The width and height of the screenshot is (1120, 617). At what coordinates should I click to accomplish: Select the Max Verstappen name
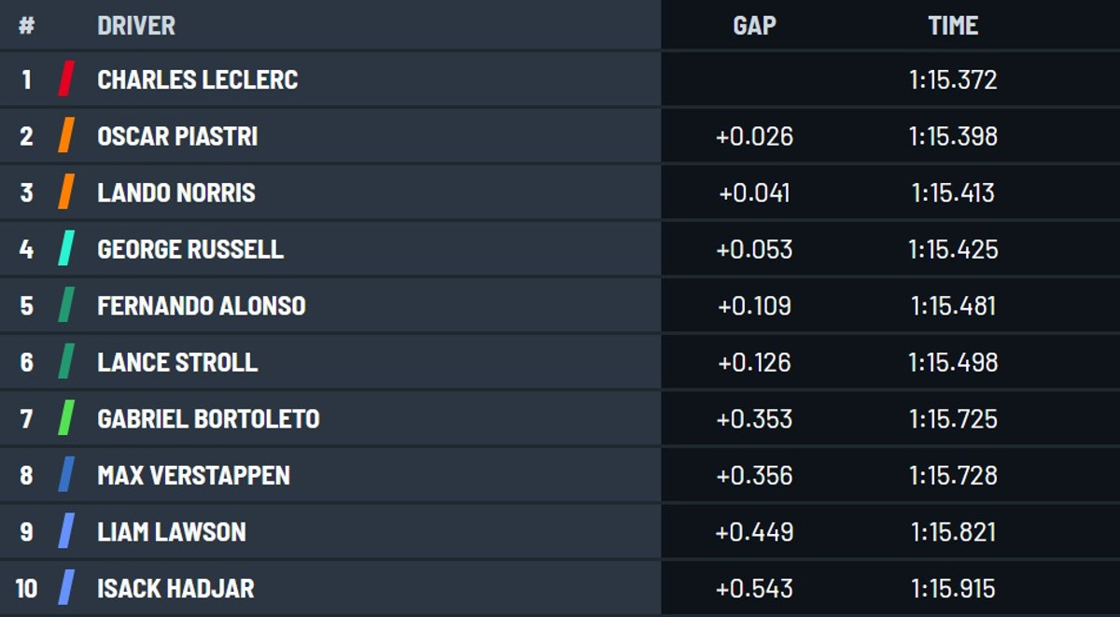pos(194,475)
